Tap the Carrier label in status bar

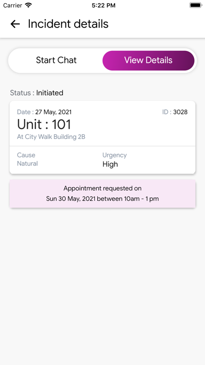tap(13, 5)
